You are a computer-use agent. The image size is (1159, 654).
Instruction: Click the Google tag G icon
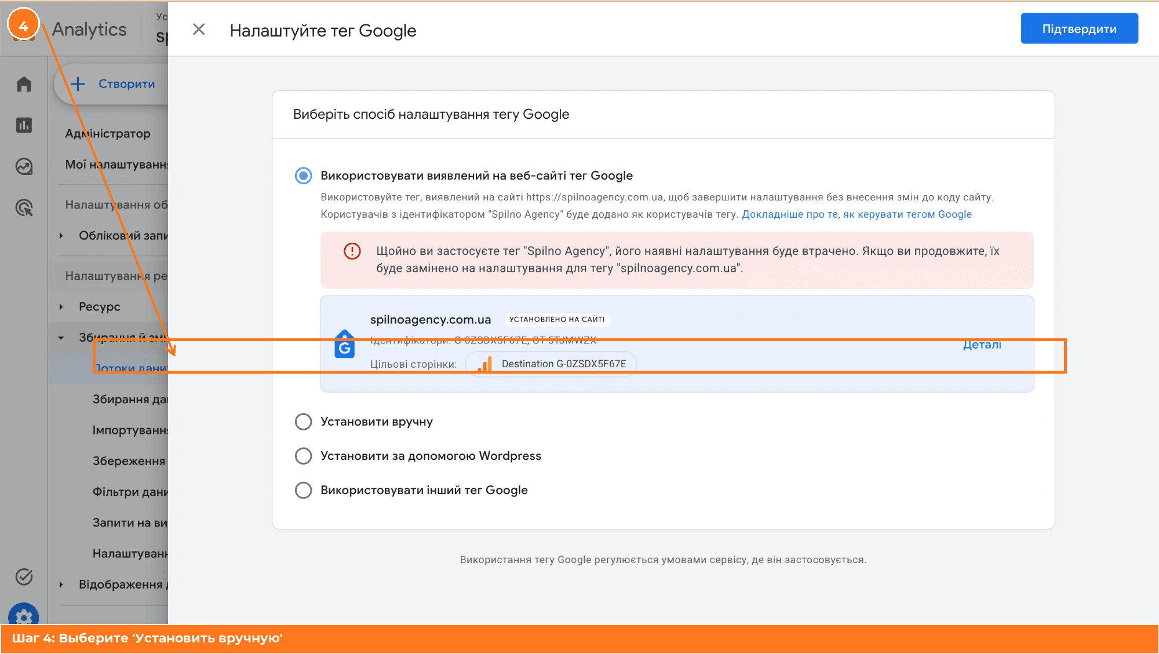click(x=345, y=344)
